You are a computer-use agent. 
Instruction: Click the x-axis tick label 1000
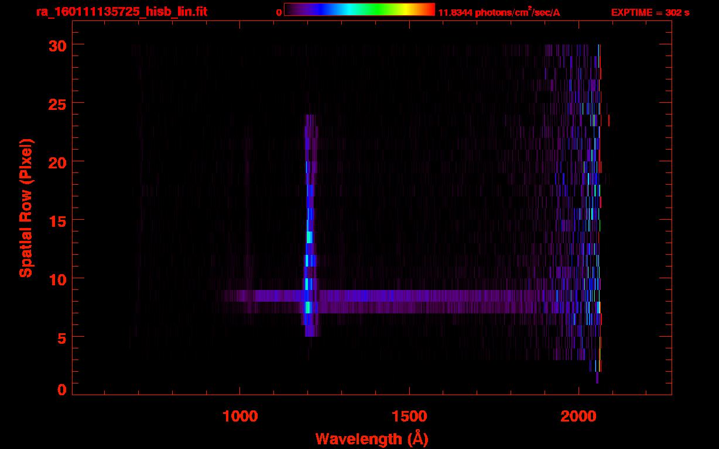(x=240, y=416)
